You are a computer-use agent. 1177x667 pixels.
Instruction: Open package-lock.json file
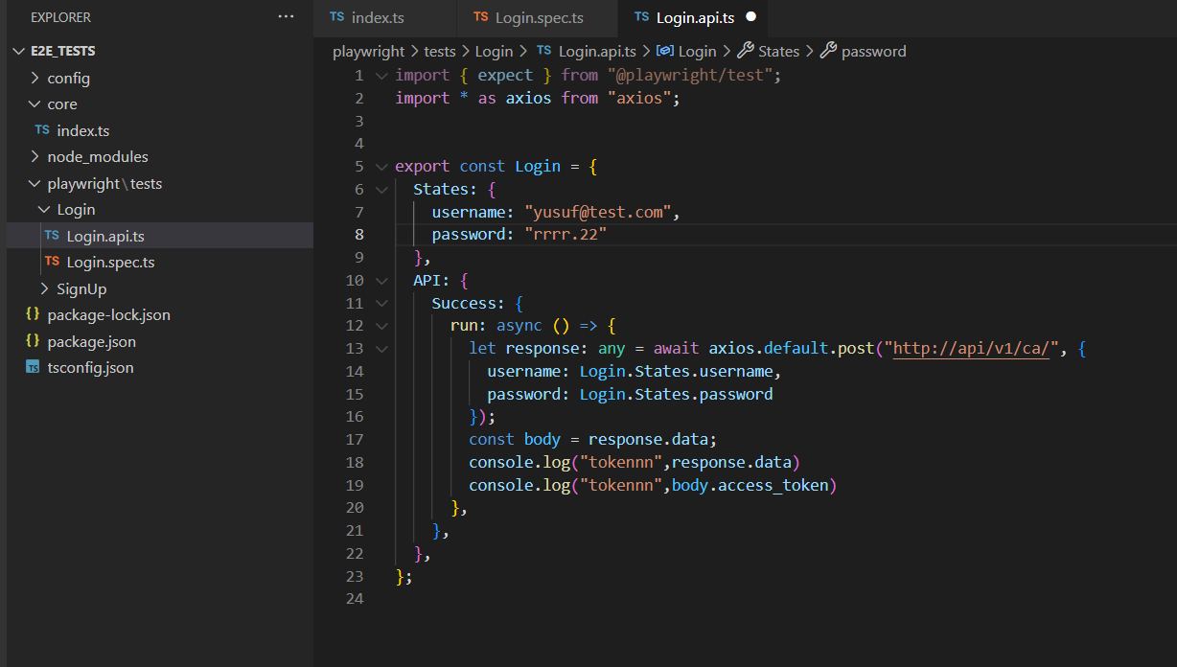tap(108, 314)
